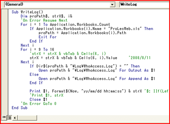The width and height of the screenshot is (170, 124).
Task: Click the 'proPath = Application.Workbooks(i).Path' line
Action: tap(82, 33)
